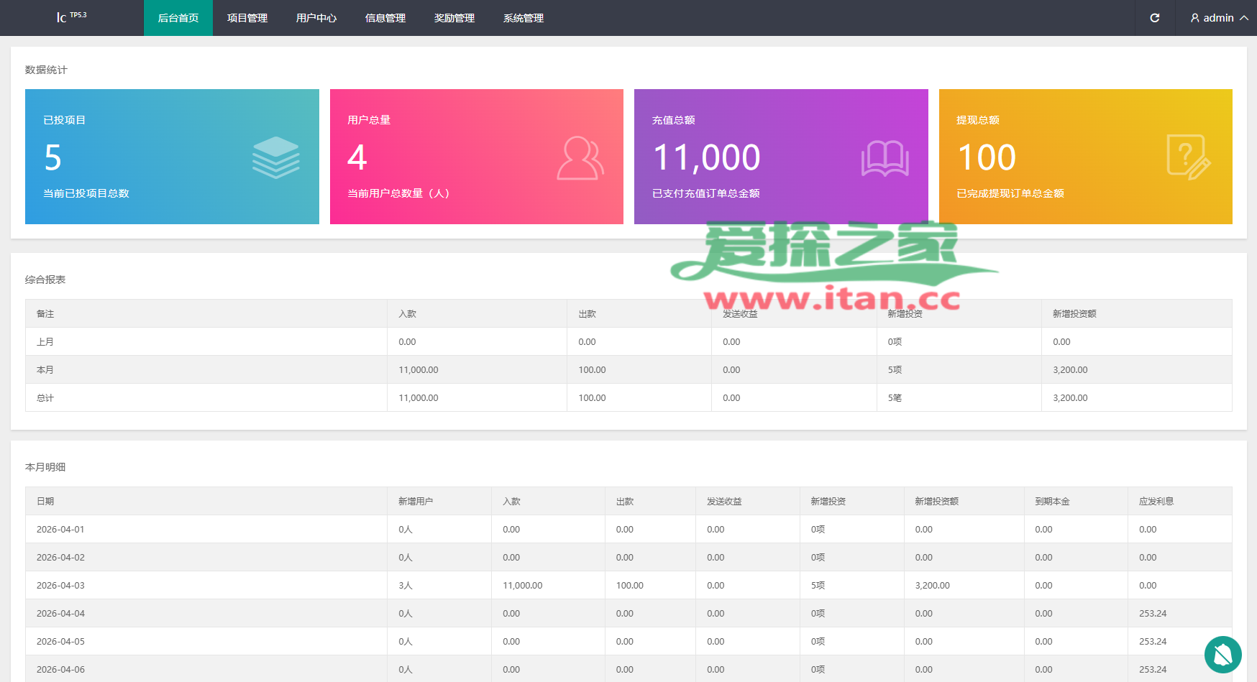
Task: Click the refresh icon in top bar
Action: pos(1154,18)
